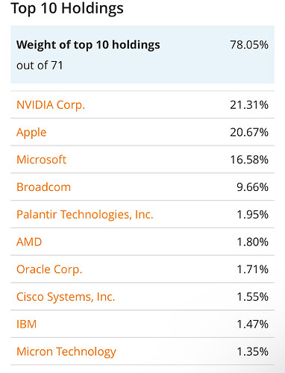This screenshot has height=373, width=285.
Task: Open the Microsoft holding link
Action: point(41,160)
